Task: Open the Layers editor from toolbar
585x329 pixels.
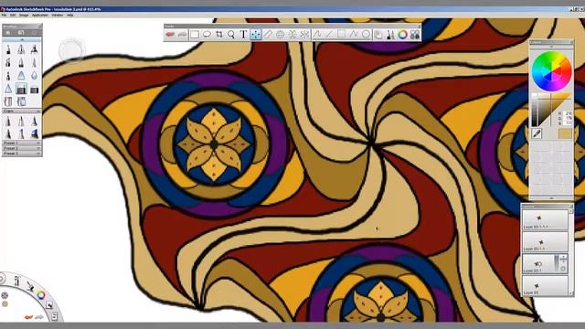Action: [378, 35]
